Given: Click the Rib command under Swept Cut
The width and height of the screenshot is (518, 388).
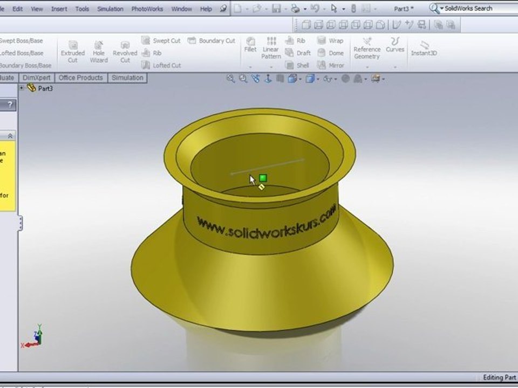Looking at the screenshot, I should [152, 53].
